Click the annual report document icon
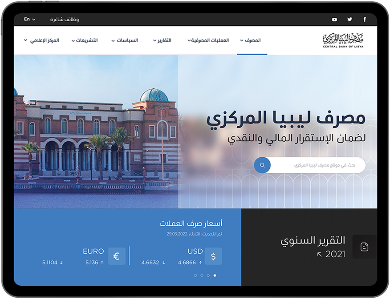 (x=364, y=247)
